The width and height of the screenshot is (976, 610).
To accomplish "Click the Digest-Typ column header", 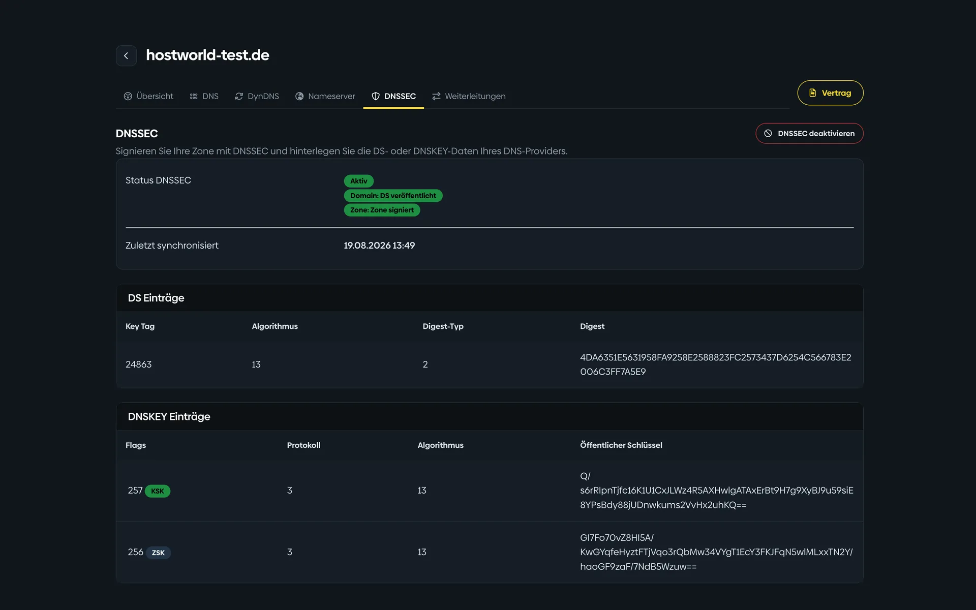I will tap(443, 326).
